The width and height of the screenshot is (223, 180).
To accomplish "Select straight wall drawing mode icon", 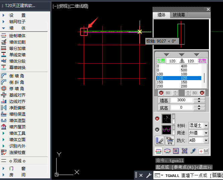I will [158, 151].
